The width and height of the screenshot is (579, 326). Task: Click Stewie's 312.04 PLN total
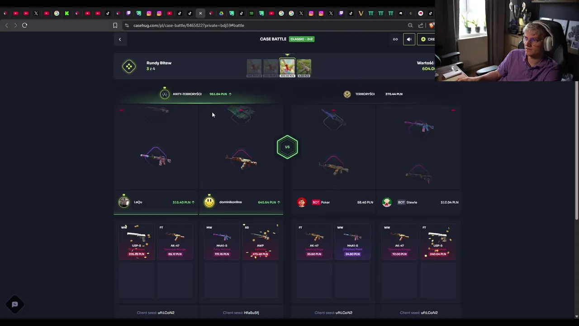tap(450, 202)
